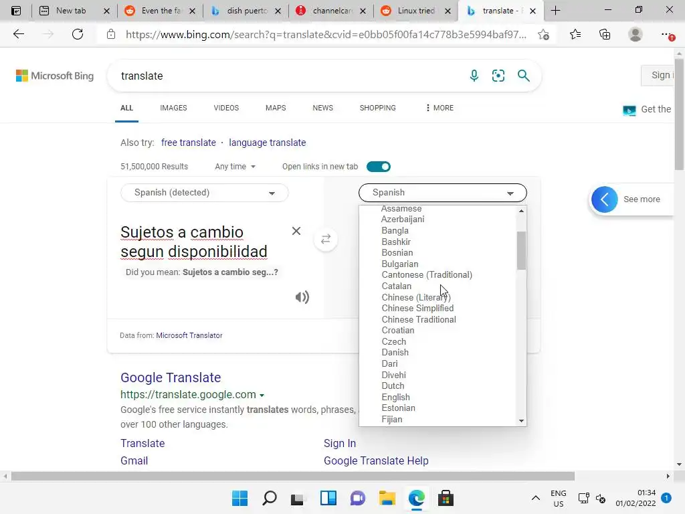Switch to SHOPPING search tab

[x=378, y=108]
